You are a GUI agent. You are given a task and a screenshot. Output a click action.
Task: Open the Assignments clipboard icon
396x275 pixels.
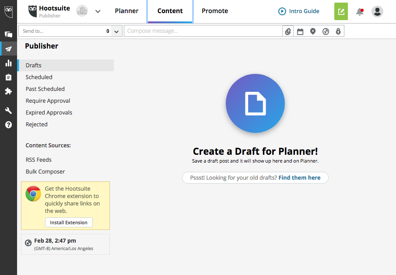[x=9, y=77]
